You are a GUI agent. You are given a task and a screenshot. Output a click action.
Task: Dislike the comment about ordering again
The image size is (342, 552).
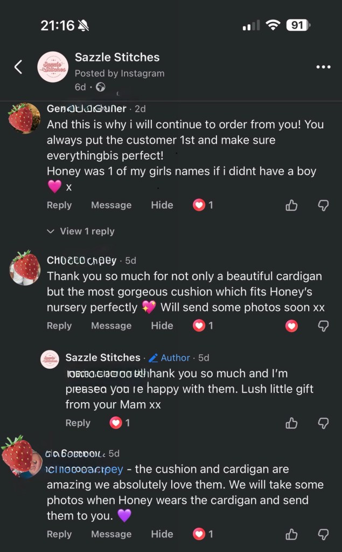tap(323, 205)
